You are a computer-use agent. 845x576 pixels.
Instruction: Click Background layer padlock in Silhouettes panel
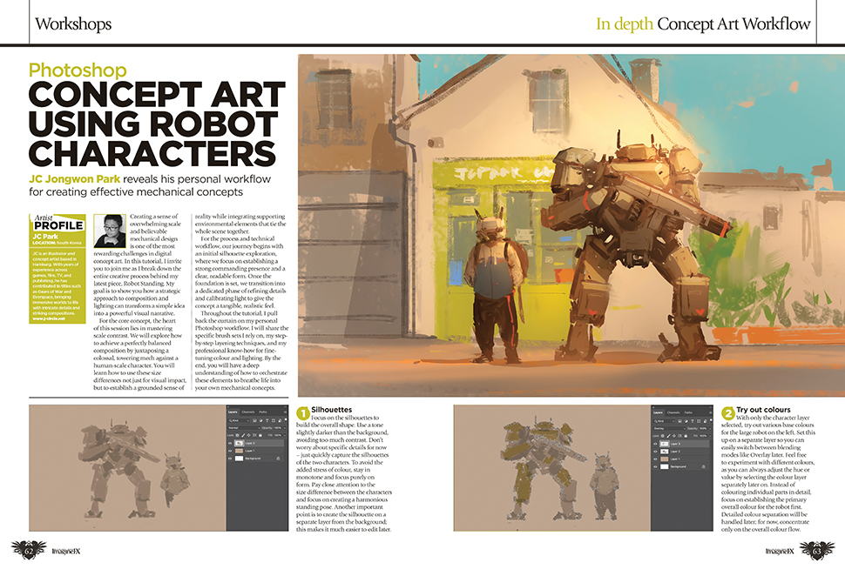[x=278, y=459]
